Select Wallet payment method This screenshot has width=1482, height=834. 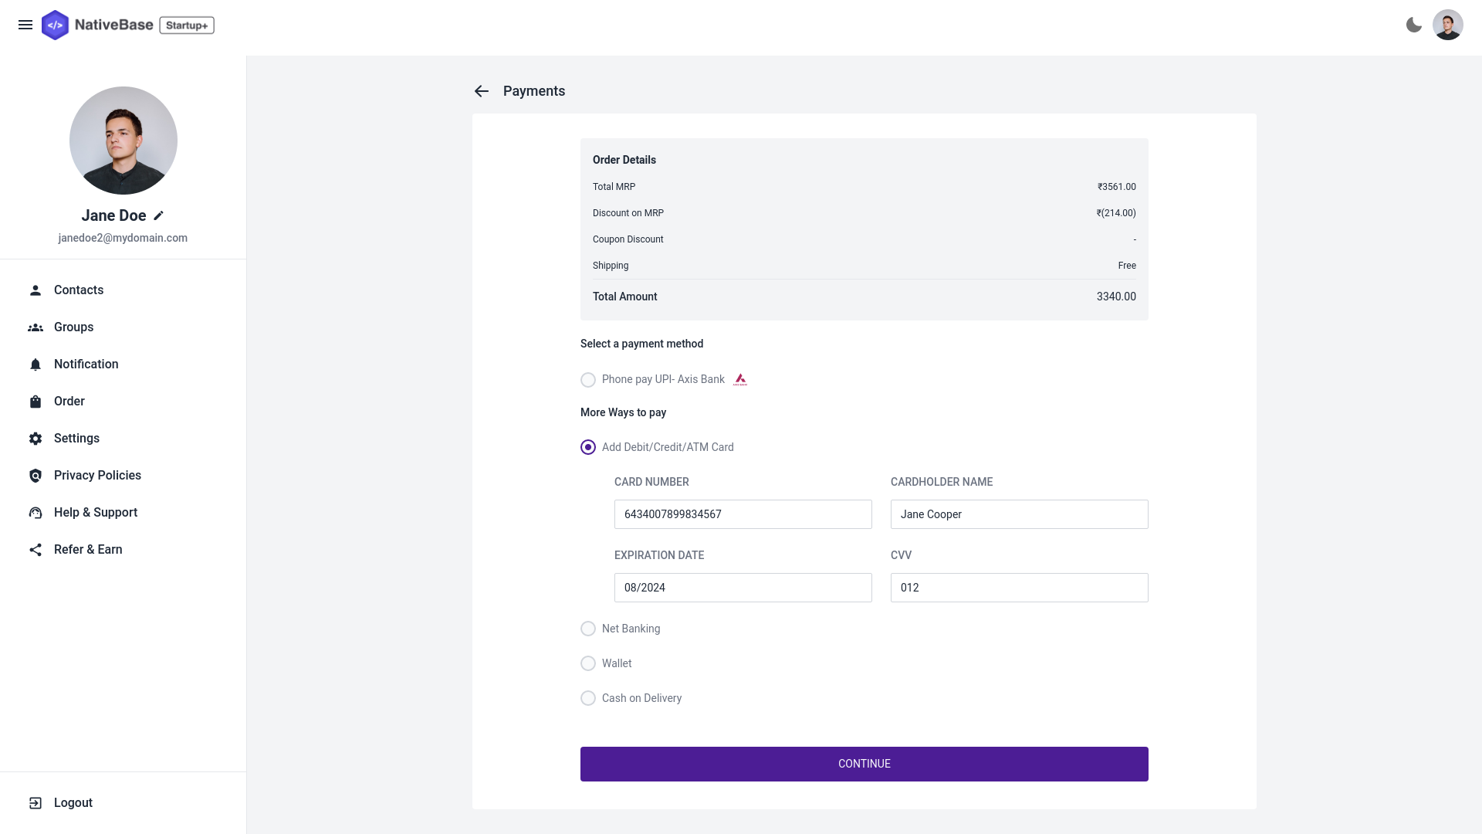[588, 663]
